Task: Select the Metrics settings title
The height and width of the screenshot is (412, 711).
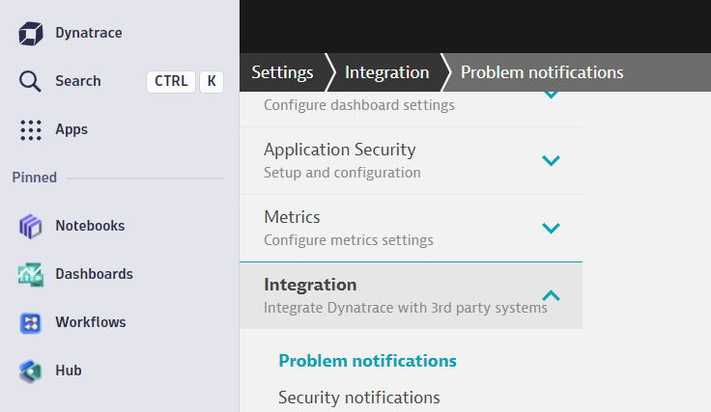Action: [x=292, y=217]
